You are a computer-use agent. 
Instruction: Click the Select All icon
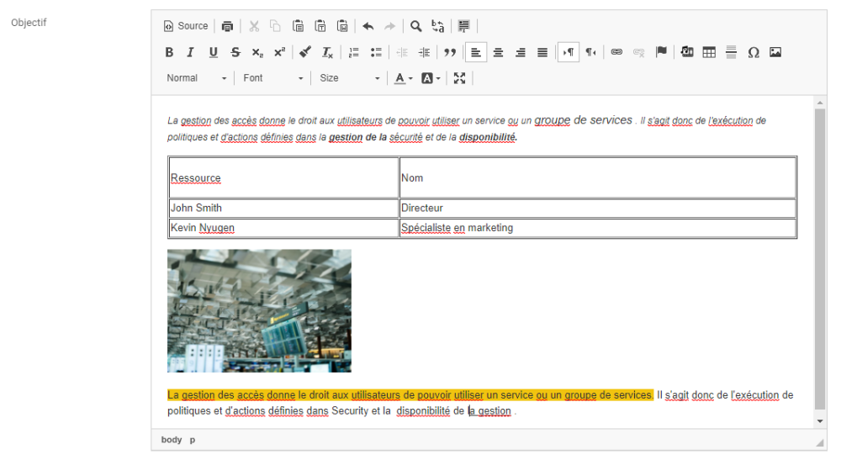coord(464,26)
